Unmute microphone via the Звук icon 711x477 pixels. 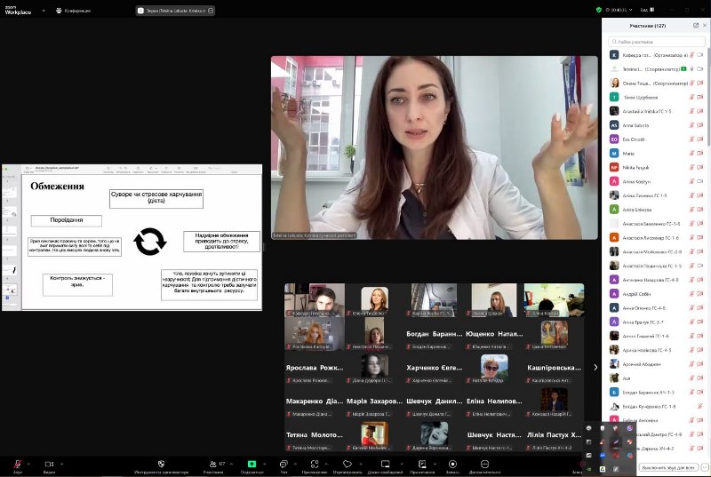point(18,464)
